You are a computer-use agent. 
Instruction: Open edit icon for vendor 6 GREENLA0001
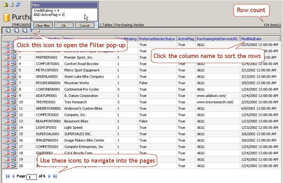coord(14,77)
